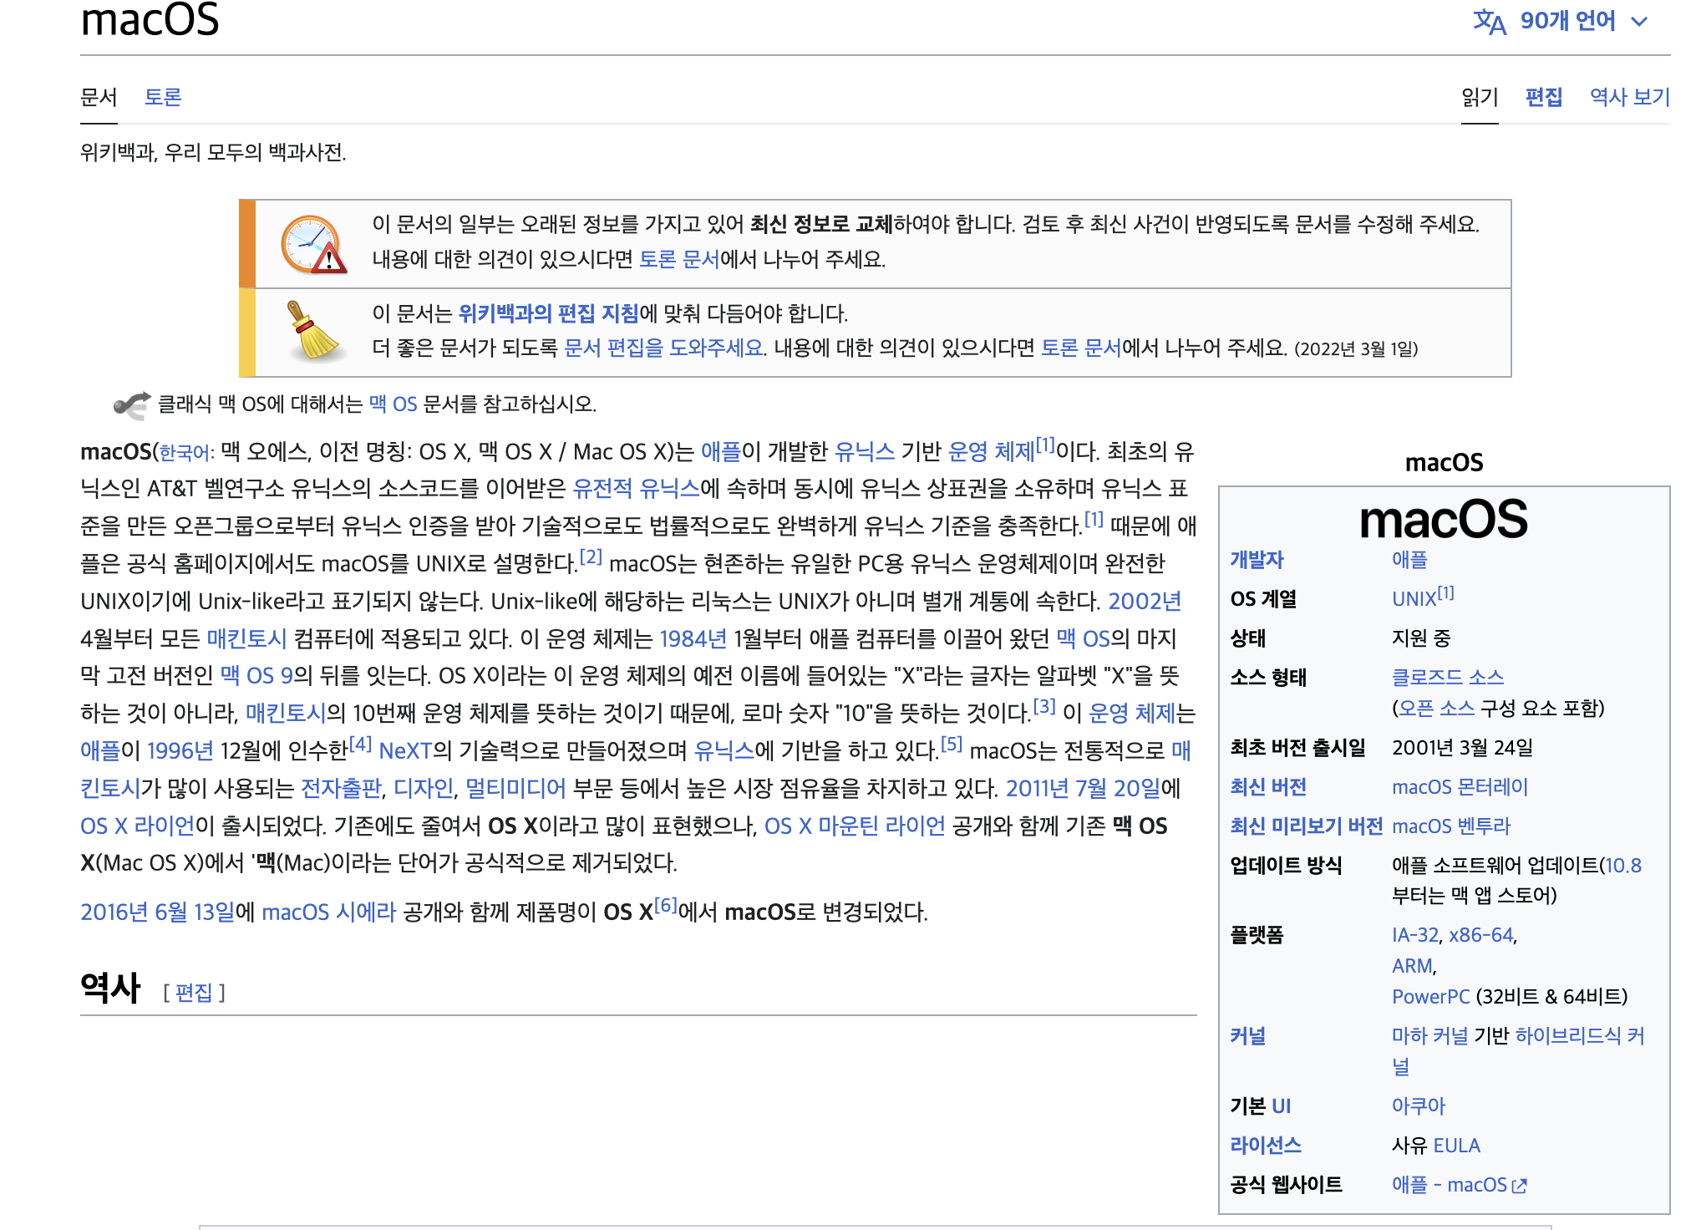This screenshot has width=1701, height=1230.
Task: Click the disambiguation arrow icon
Action: pos(132,404)
